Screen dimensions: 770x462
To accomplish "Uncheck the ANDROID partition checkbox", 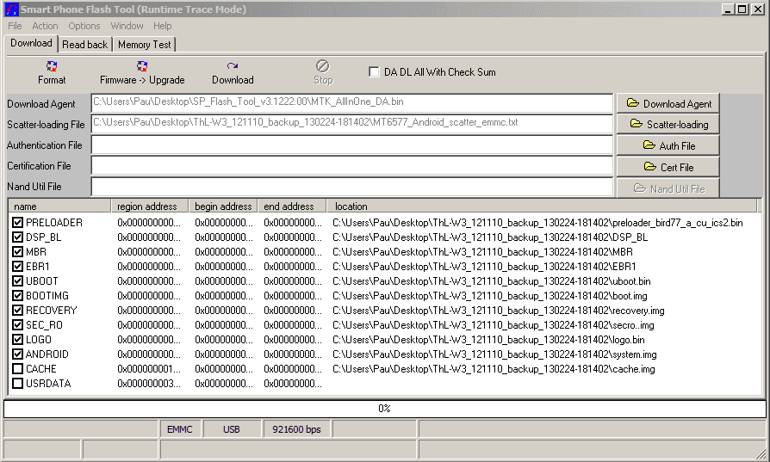I will point(18,354).
